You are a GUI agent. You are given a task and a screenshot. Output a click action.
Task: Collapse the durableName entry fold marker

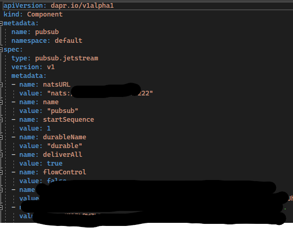pyautogui.click(x=1, y=137)
